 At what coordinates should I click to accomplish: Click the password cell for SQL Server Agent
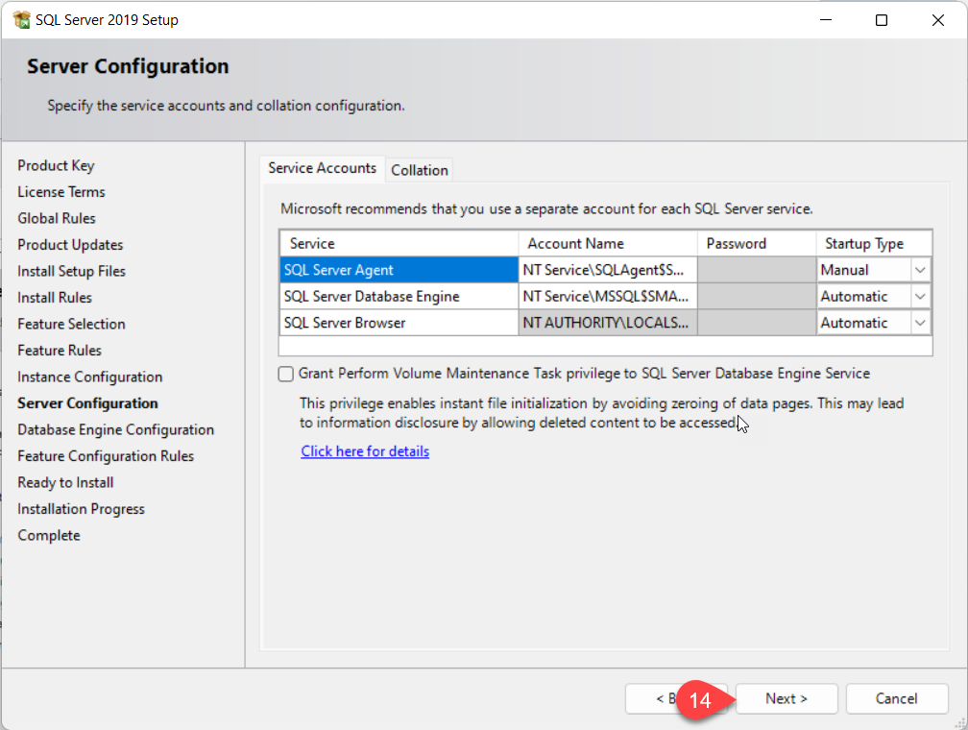click(757, 270)
